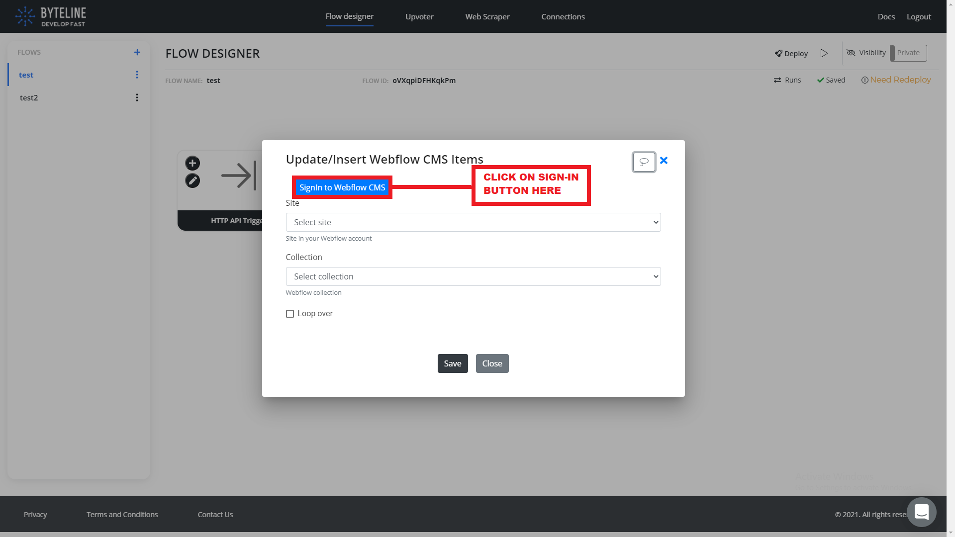
Task: Add a new flow with plus icon
Action: (x=137, y=52)
